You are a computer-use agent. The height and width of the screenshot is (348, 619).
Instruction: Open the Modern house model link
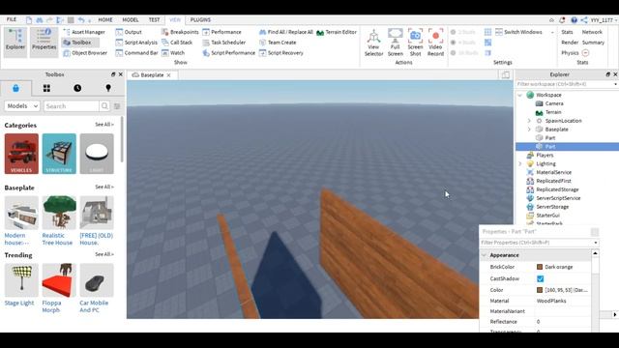point(16,239)
